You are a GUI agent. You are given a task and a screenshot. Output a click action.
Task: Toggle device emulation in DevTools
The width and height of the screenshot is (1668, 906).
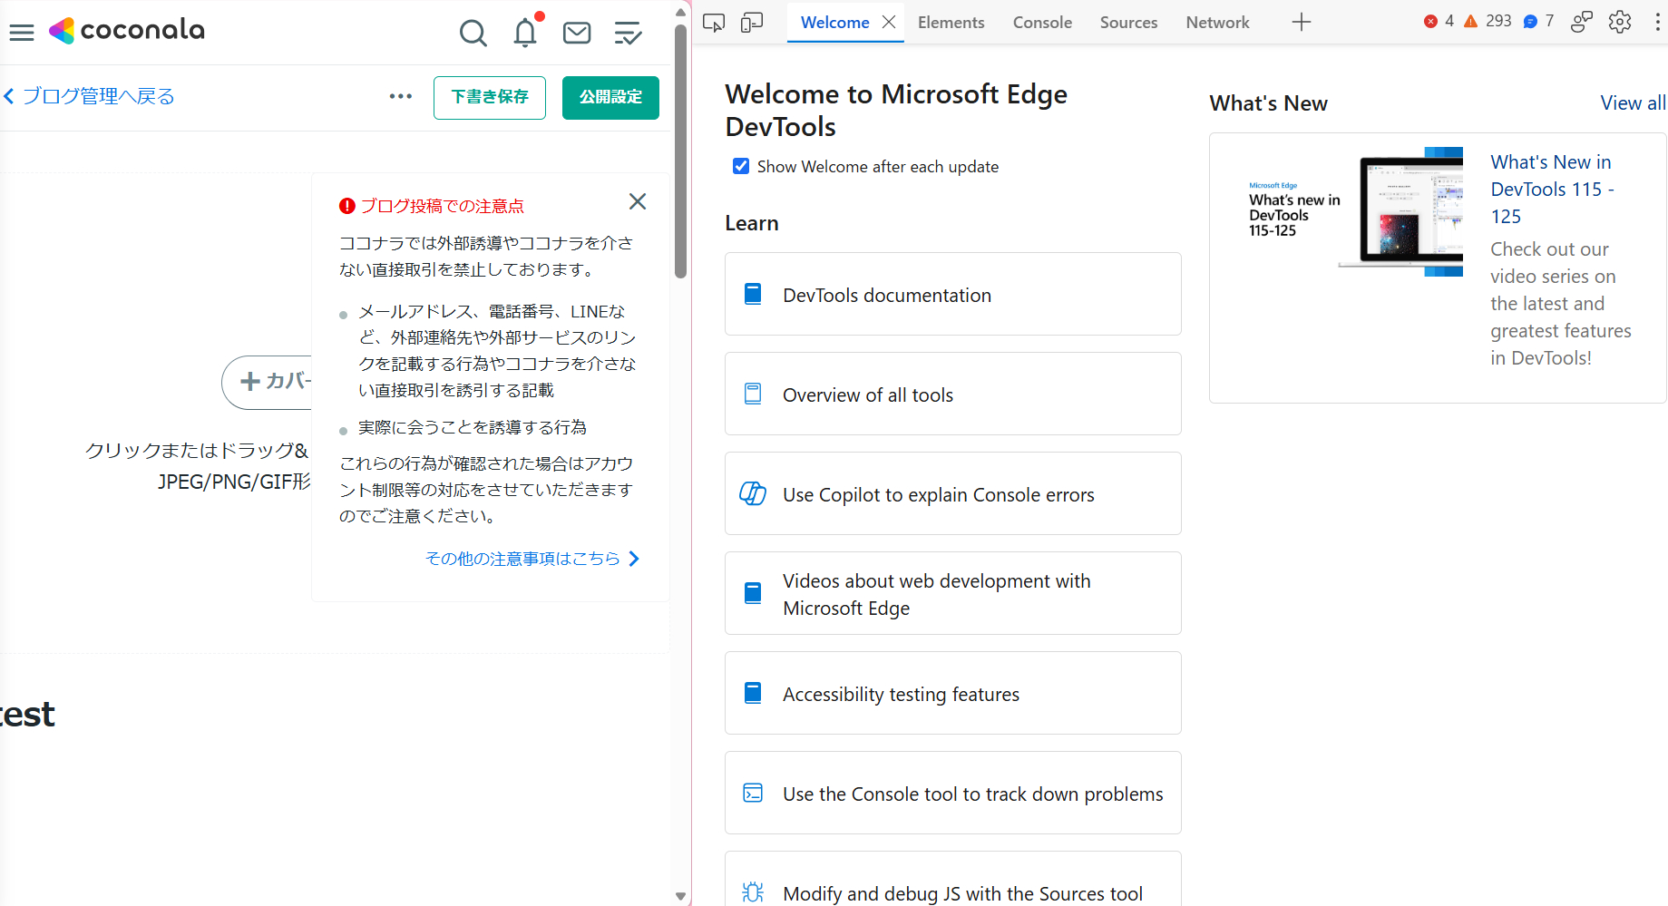[752, 23]
